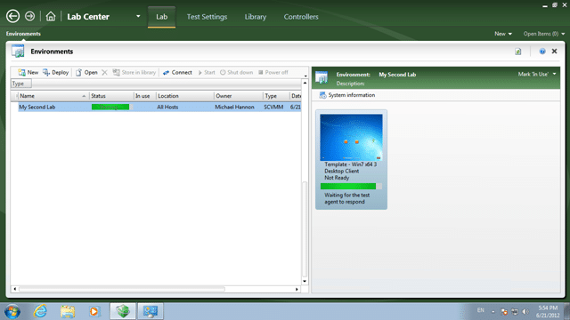
Task: Click the volume icon in system tray
Action: click(x=525, y=312)
